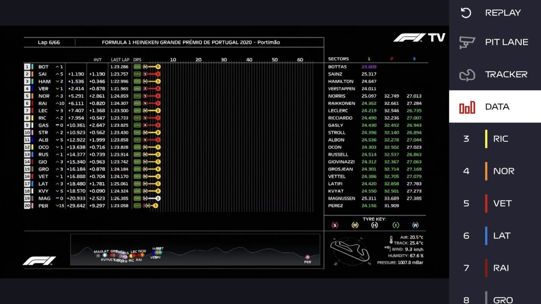Viewport: 541px width, 304px height.
Task: Click Magnussen sector 2 time 33.689
Action: 391,198
